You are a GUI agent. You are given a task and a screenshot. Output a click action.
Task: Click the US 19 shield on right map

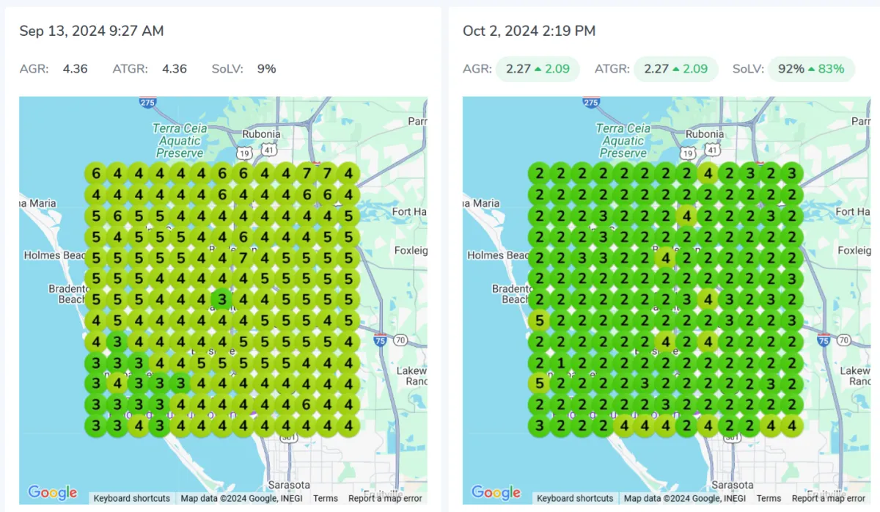(x=686, y=153)
